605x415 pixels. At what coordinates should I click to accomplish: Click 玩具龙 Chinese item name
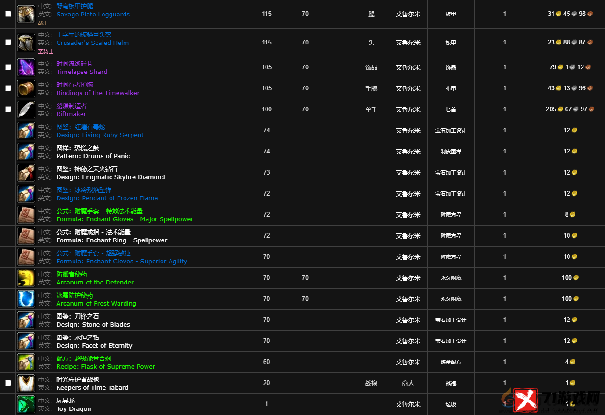(x=66, y=400)
